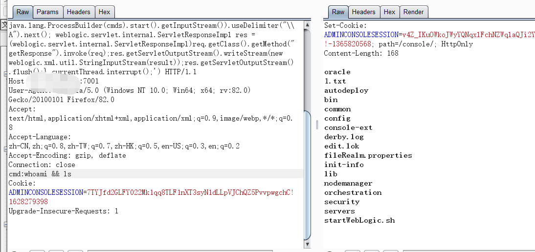Click the Host header line with port 7001

pyautogui.click(x=54, y=81)
